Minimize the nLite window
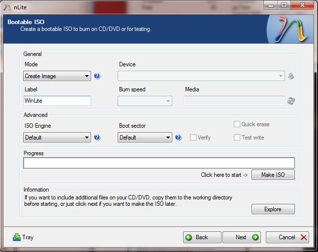Viewport: 318px width, 252px height. click(x=271, y=5)
